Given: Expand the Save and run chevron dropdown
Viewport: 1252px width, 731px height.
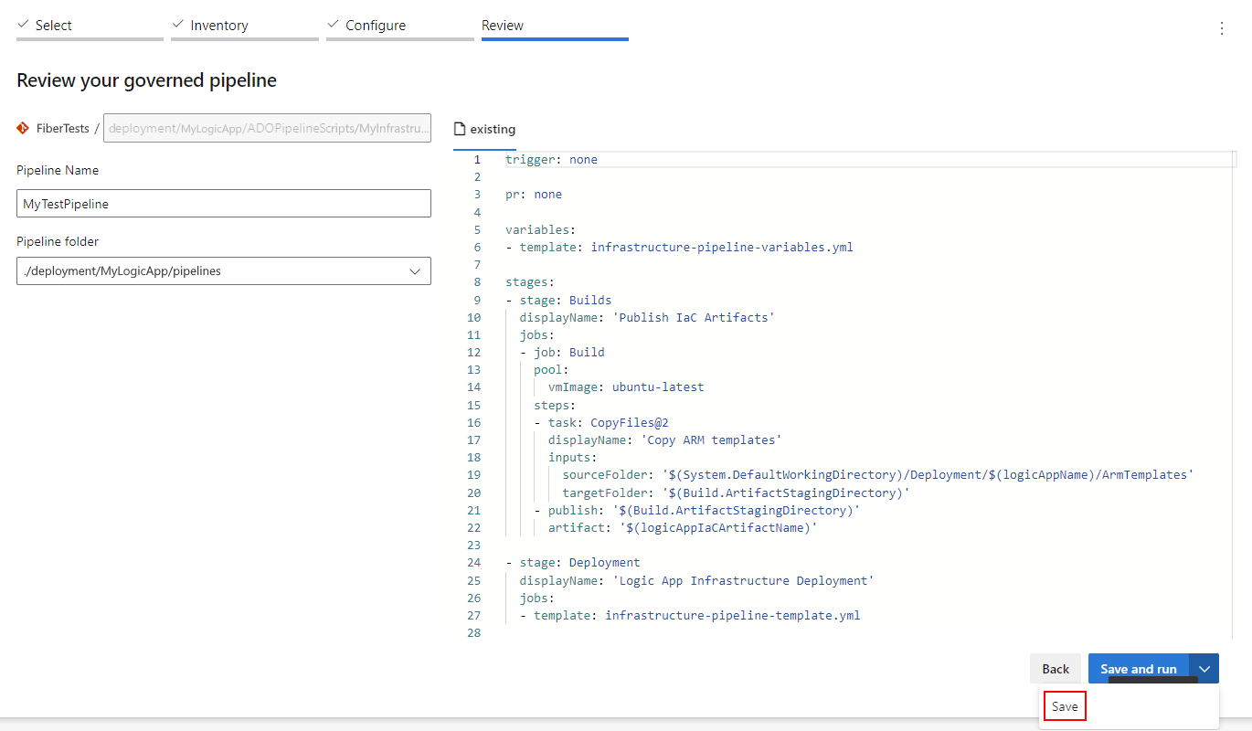Looking at the screenshot, I should tap(1204, 669).
